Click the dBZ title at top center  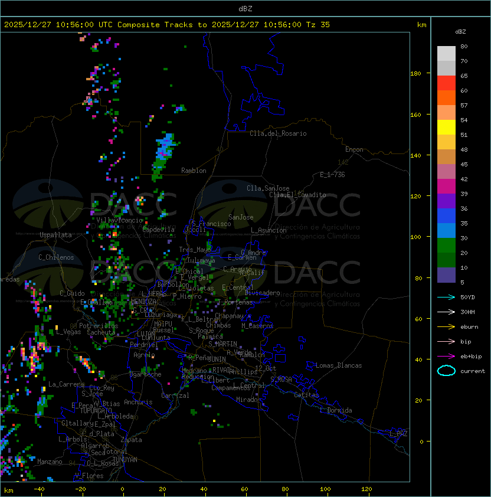(x=245, y=8)
